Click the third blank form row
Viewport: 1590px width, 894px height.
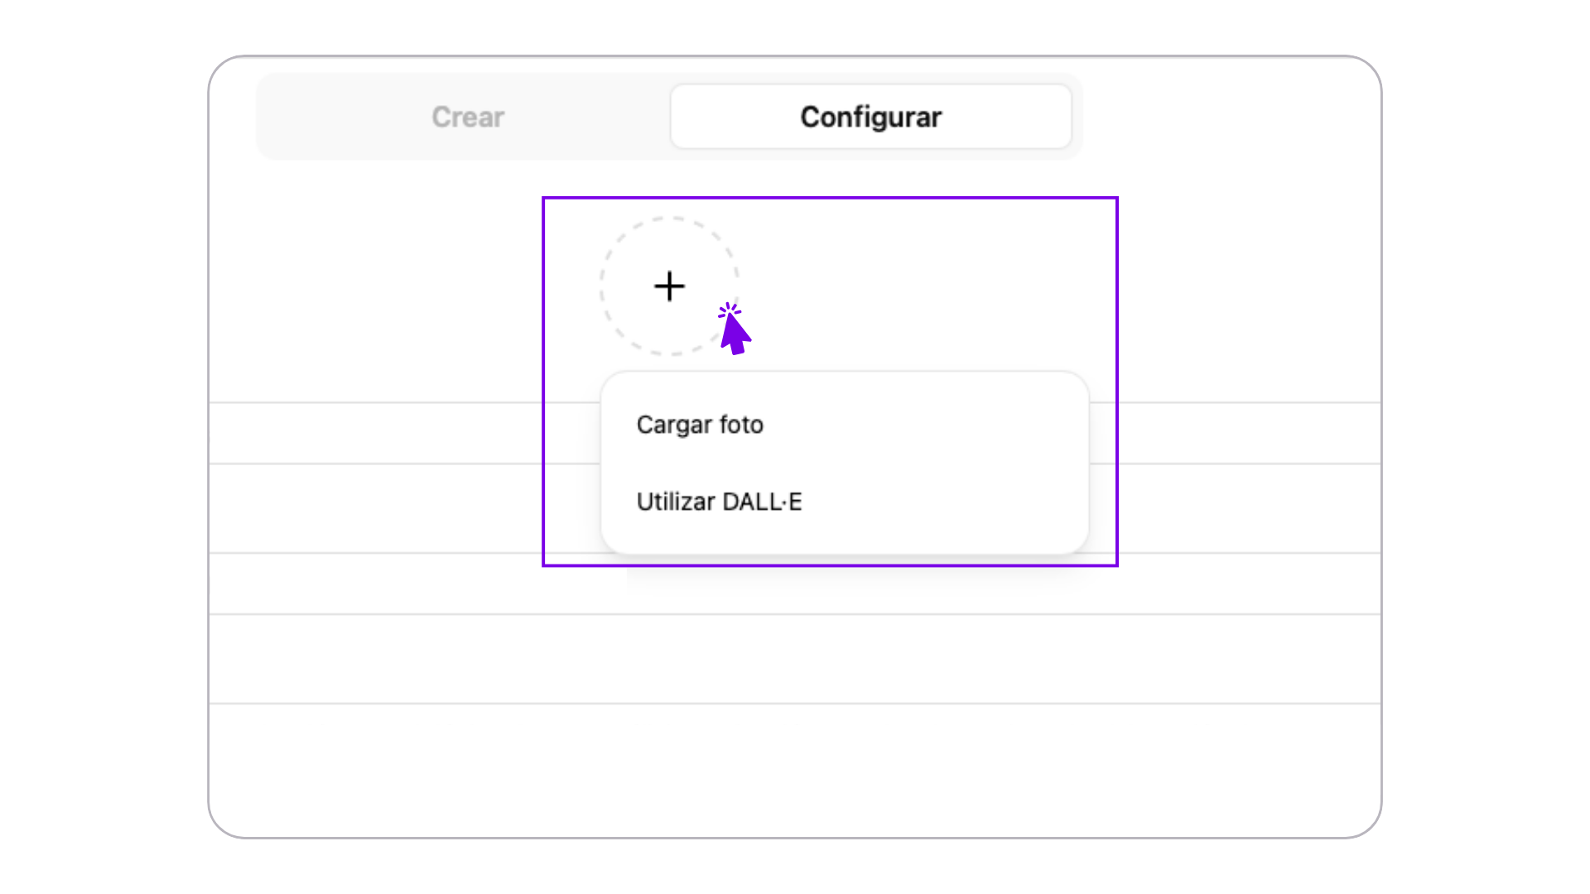click(795, 584)
